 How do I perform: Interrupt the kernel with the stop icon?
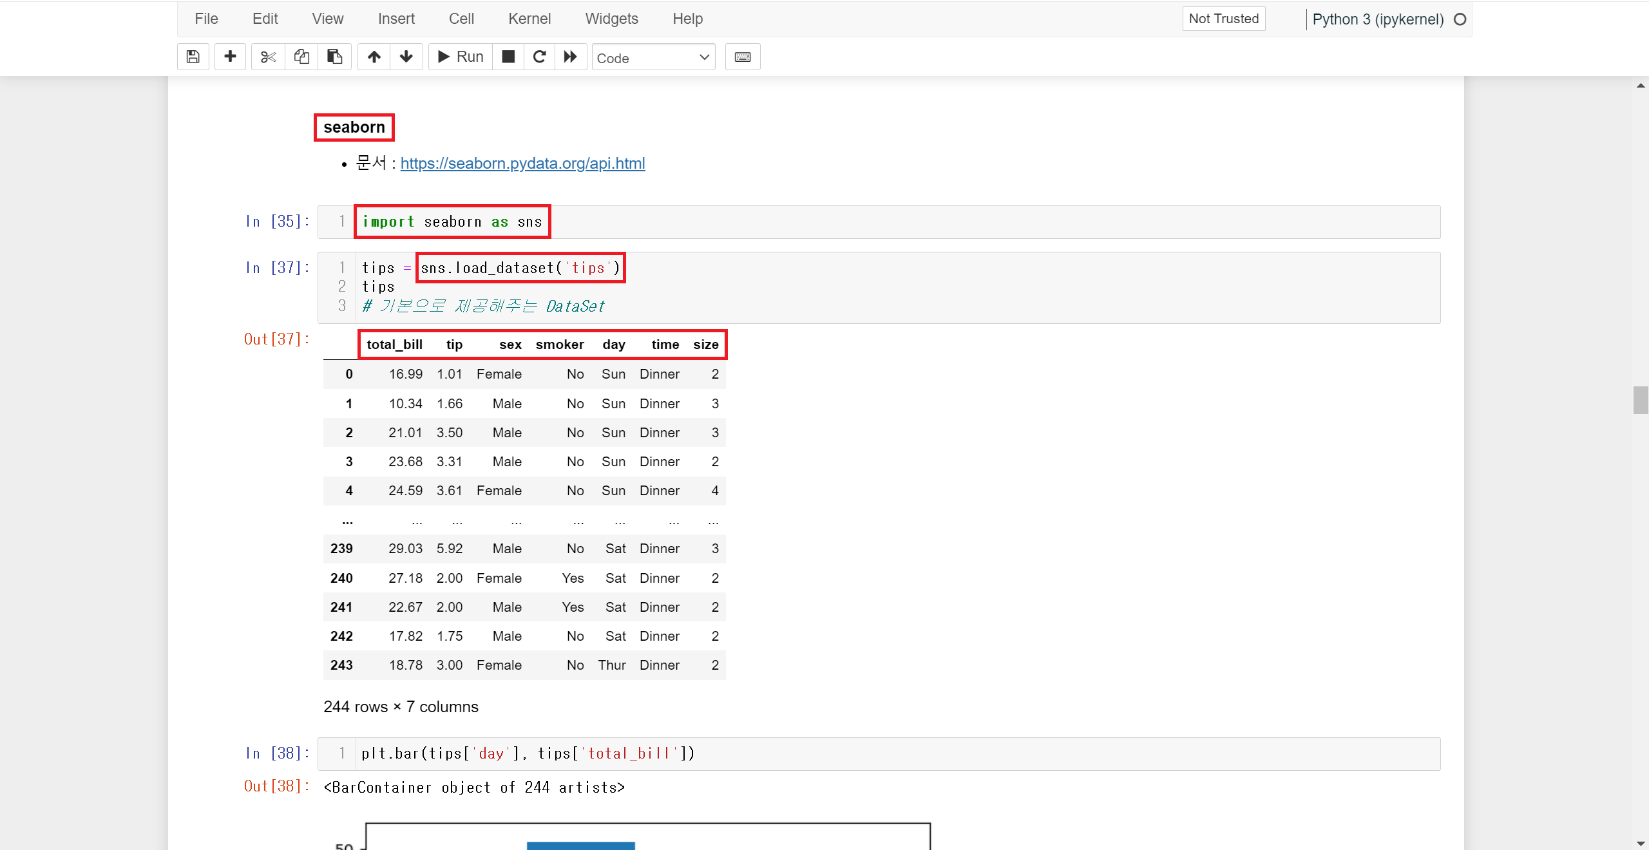tap(508, 57)
